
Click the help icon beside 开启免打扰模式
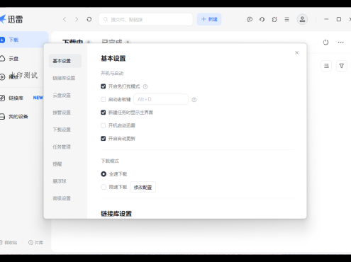click(145, 86)
